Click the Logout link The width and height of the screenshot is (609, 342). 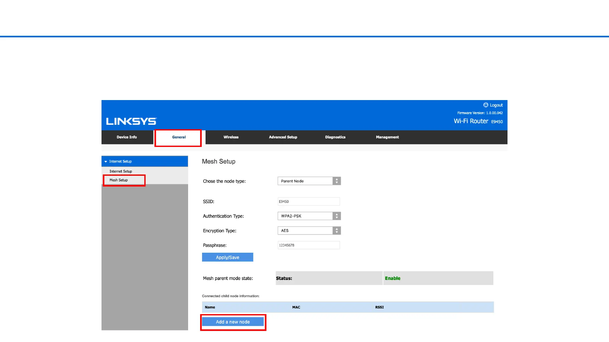click(x=496, y=105)
